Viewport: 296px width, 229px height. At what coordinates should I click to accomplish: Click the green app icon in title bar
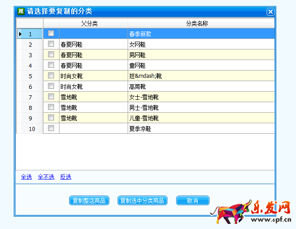click(x=21, y=11)
